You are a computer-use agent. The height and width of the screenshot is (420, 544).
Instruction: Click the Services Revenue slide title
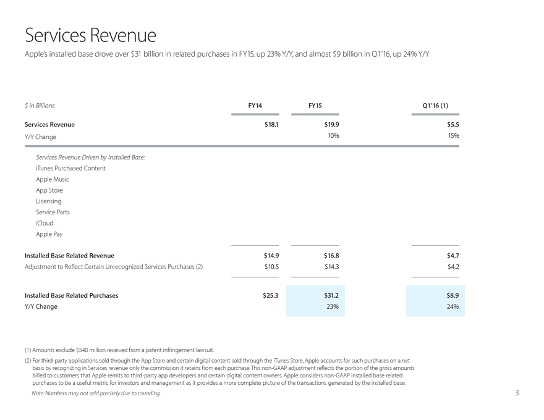coord(90,33)
